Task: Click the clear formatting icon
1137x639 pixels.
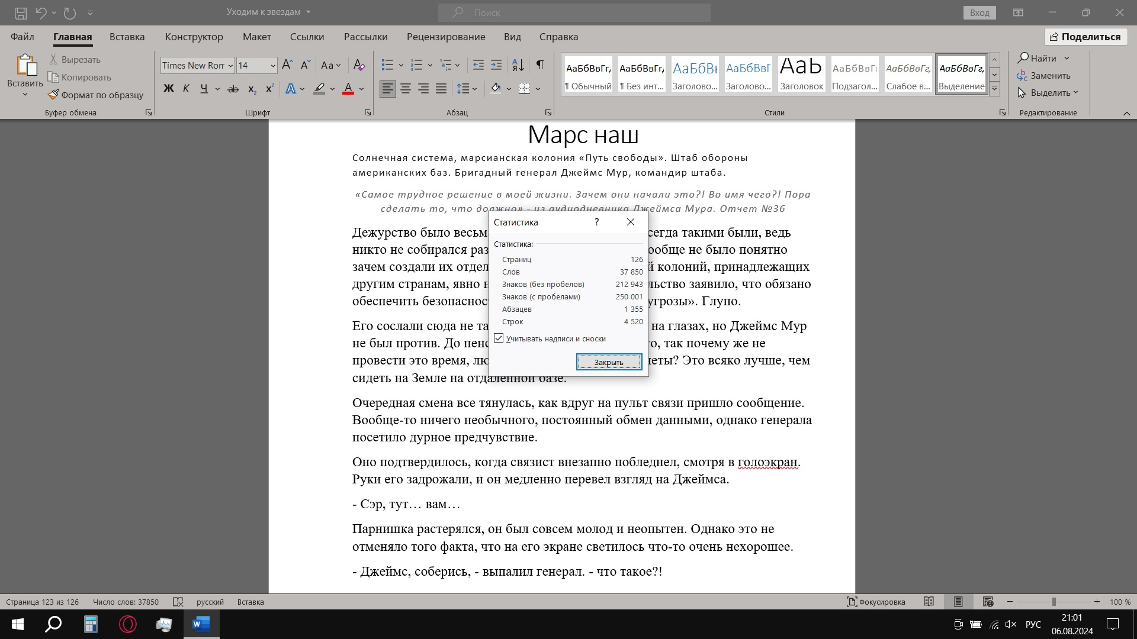Action: pyautogui.click(x=359, y=65)
